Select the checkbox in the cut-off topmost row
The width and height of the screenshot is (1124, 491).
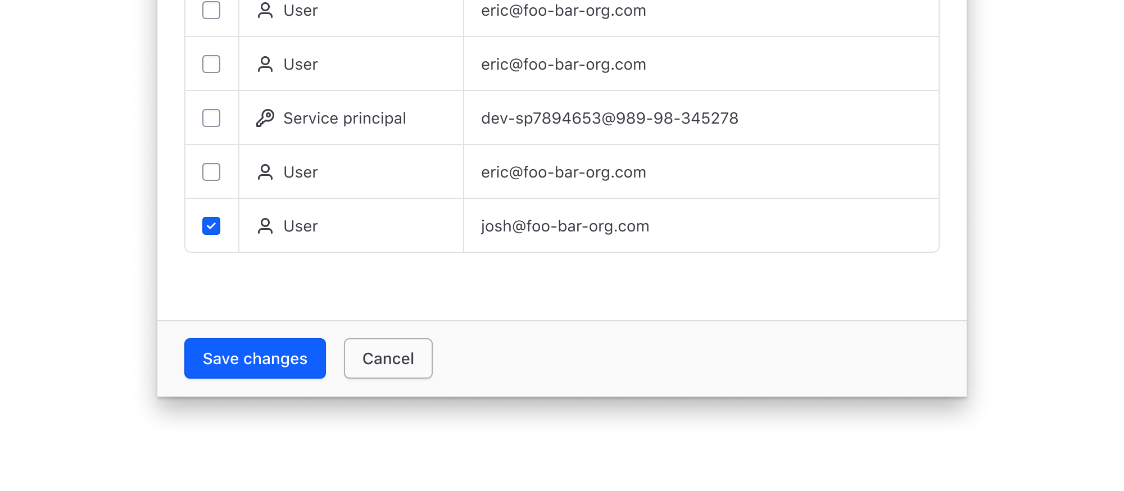pyautogui.click(x=211, y=10)
